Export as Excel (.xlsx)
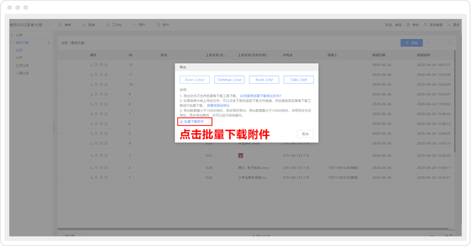471x246 pixels. pos(195,80)
